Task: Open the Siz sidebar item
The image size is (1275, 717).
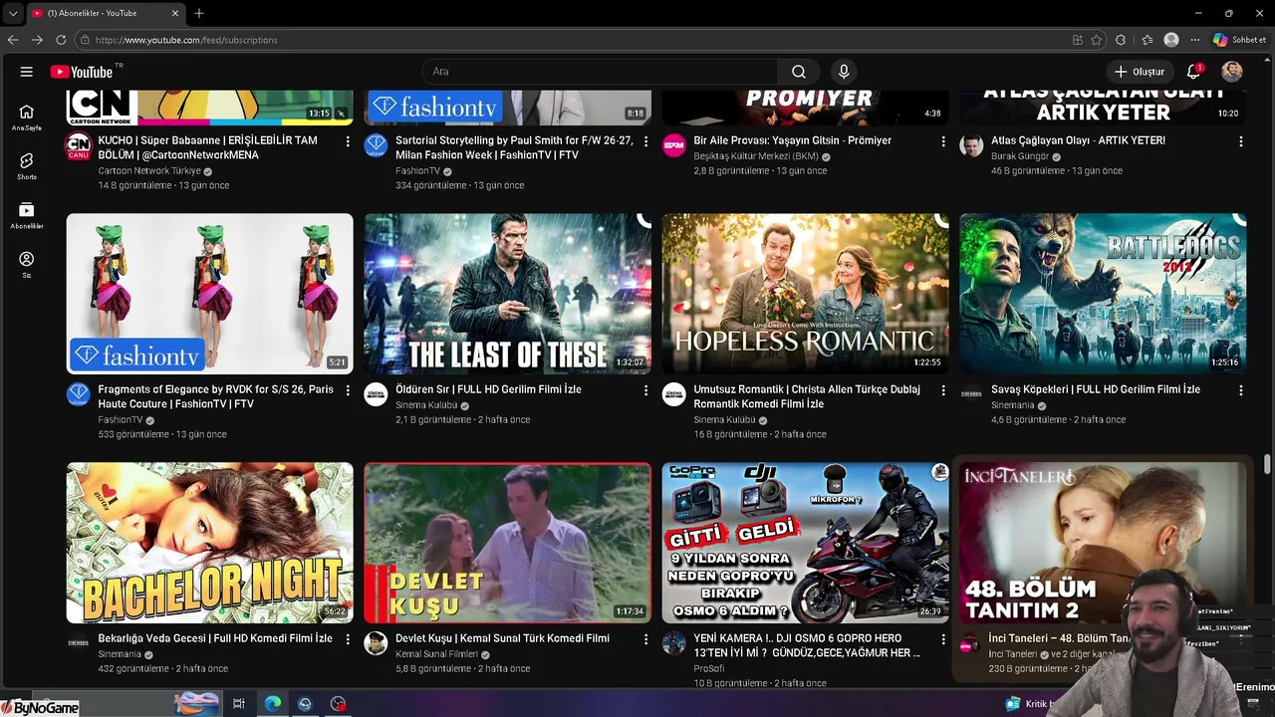Action: click(27, 264)
